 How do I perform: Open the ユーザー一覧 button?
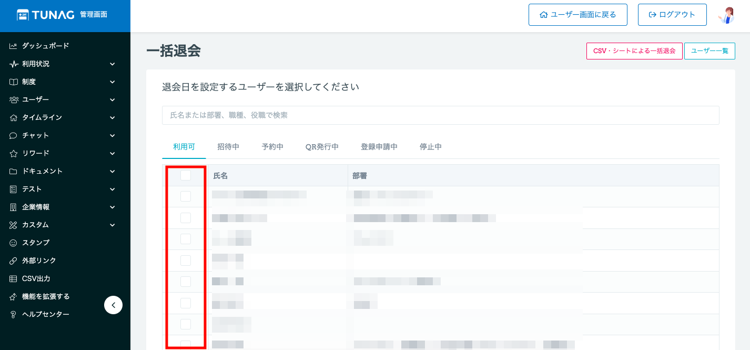point(710,51)
